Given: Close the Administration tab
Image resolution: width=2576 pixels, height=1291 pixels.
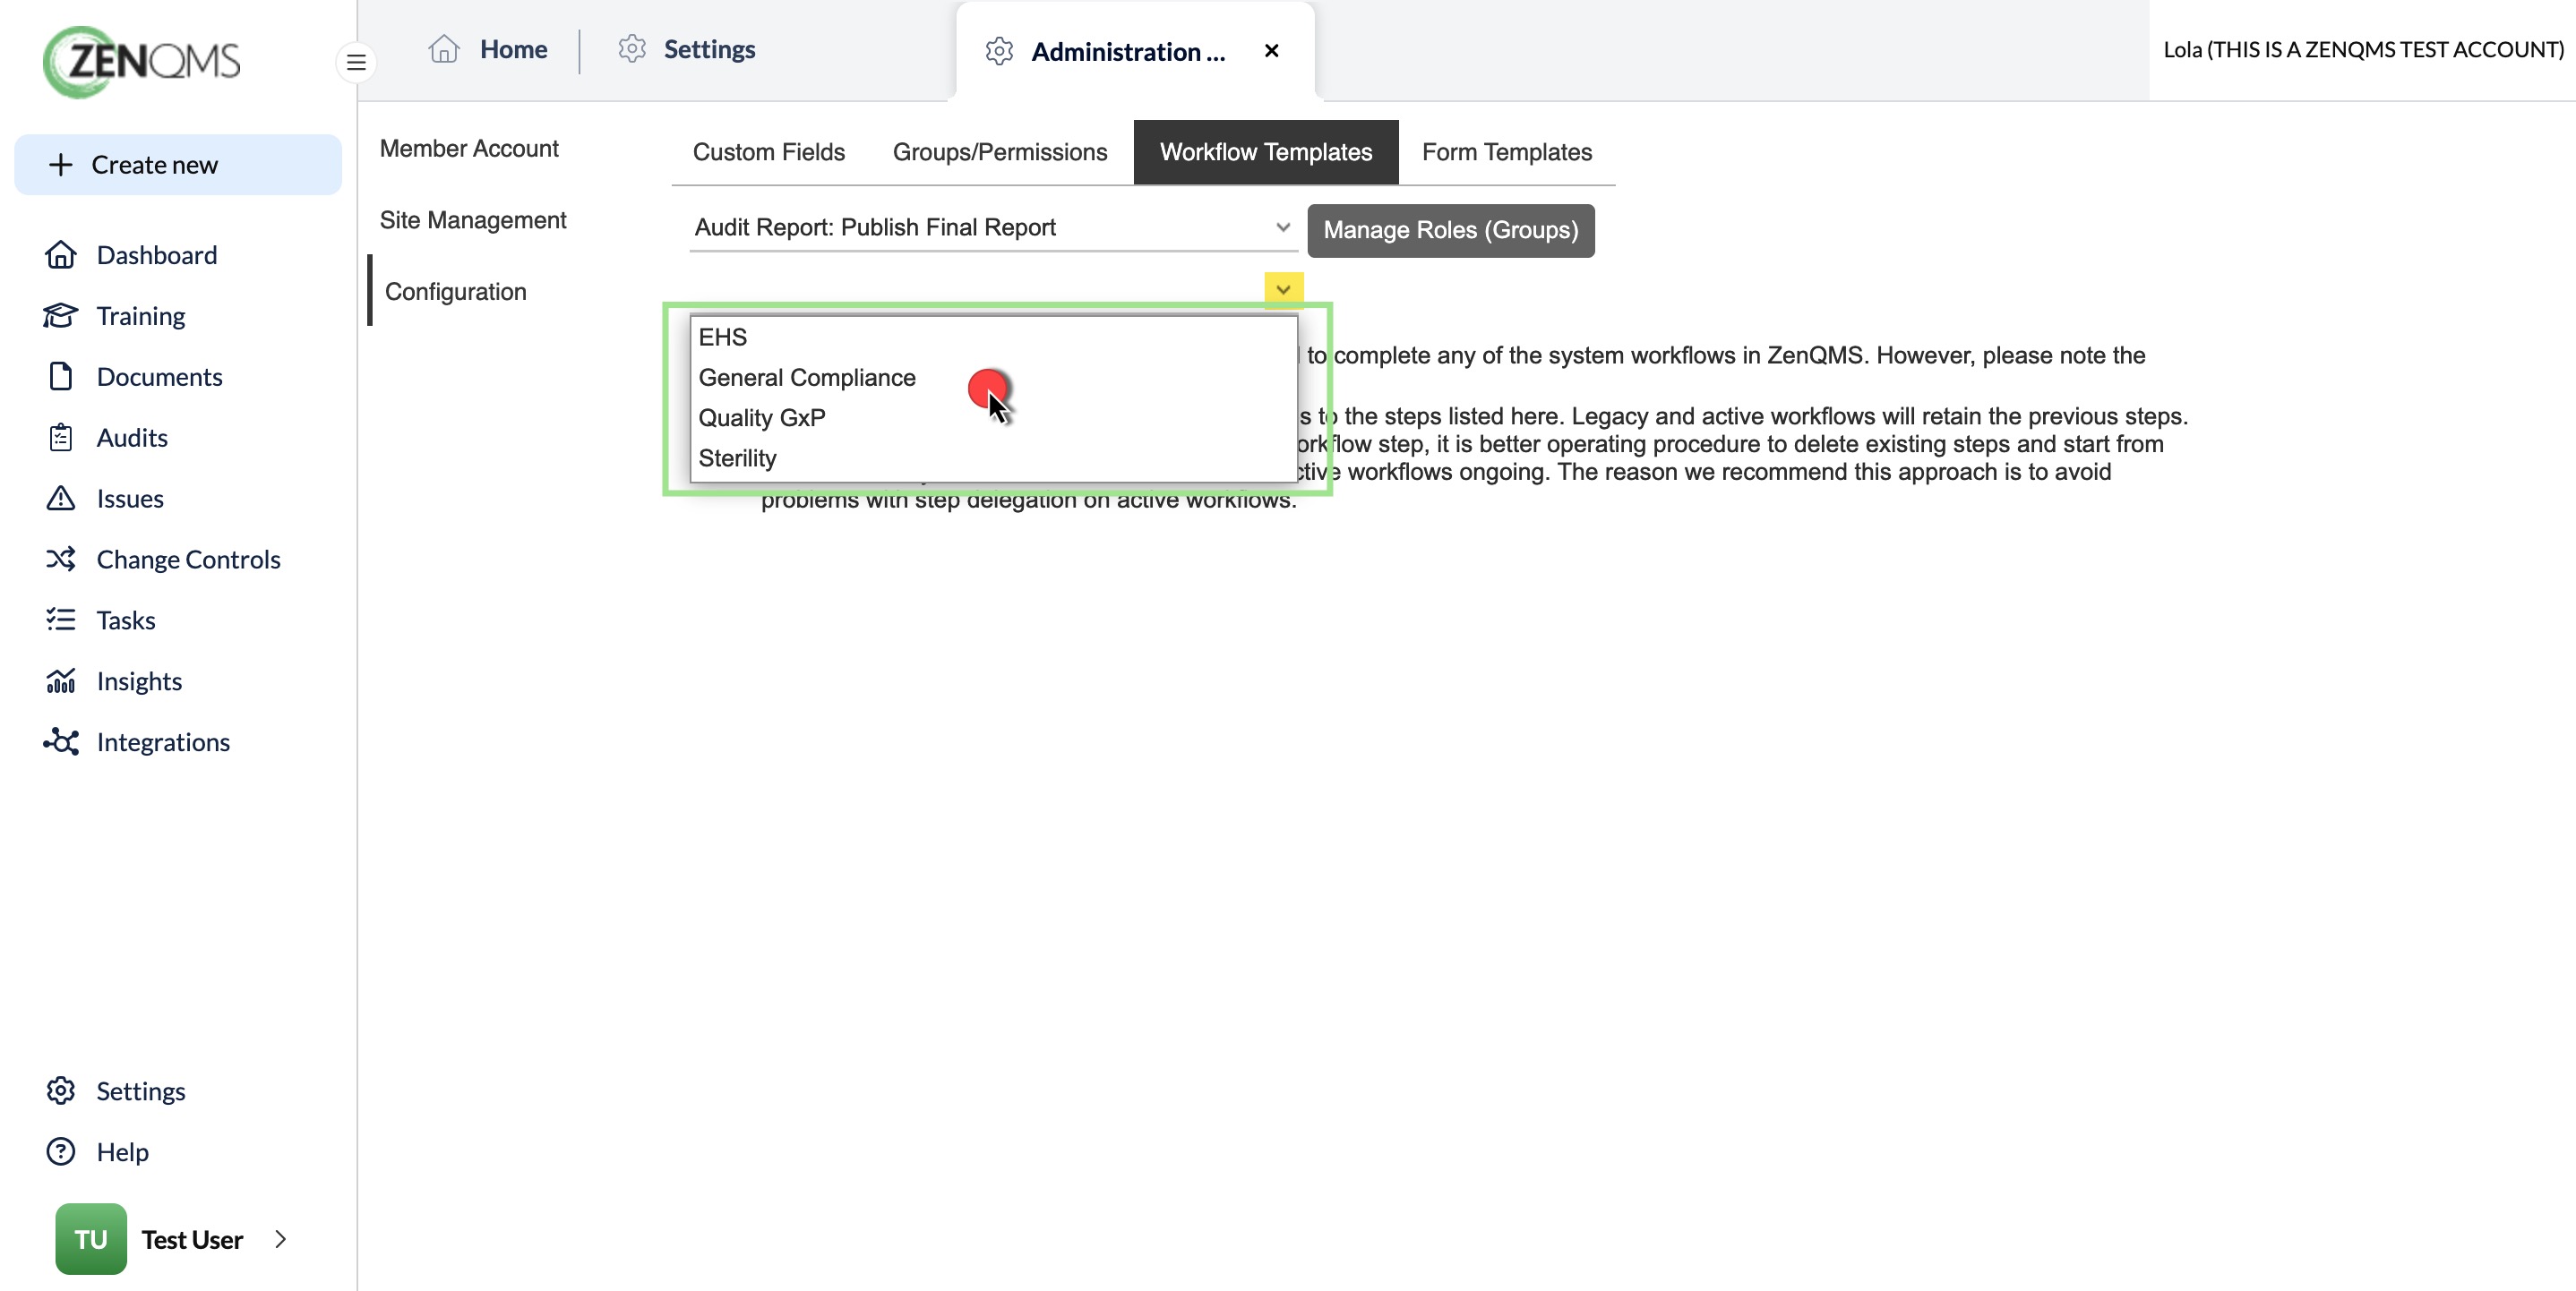Looking at the screenshot, I should click(x=1272, y=51).
